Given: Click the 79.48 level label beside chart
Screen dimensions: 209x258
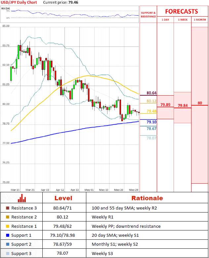Looking at the screenshot, I should 151,111.
